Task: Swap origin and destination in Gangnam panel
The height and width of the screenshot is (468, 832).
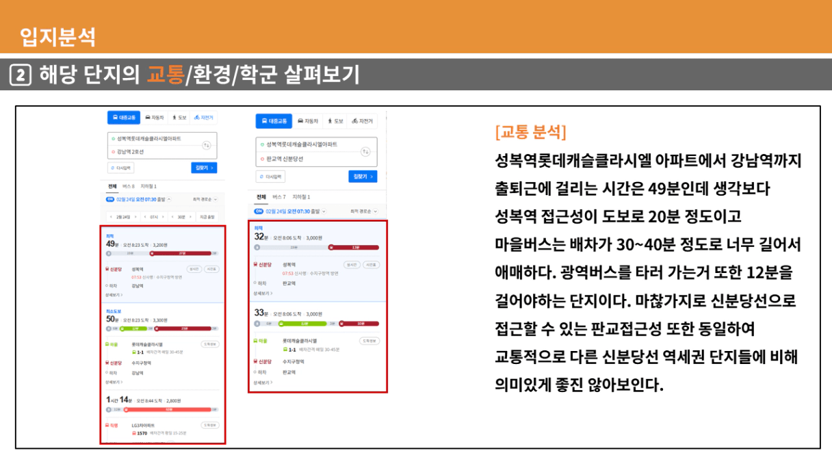Action: [x=207, y=145]
